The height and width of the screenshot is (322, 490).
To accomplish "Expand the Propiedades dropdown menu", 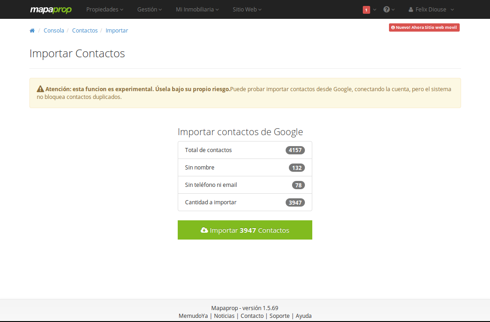I will [x=105, y=10].
